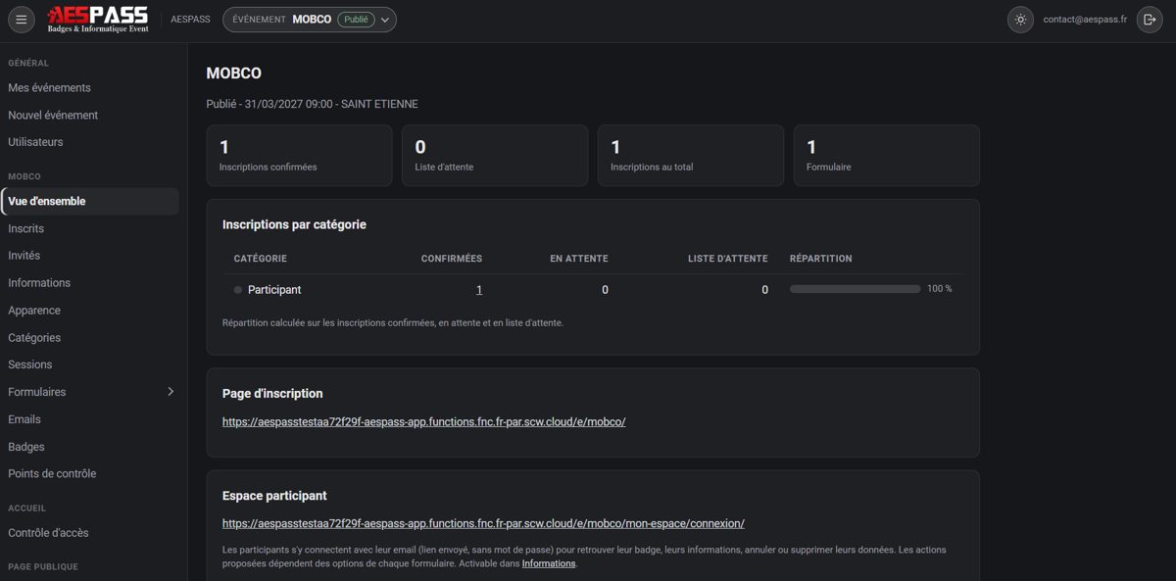Screen dimensions: 1176x581
Task: Open the hamburger menu button
Action: (x=22, y=20)
